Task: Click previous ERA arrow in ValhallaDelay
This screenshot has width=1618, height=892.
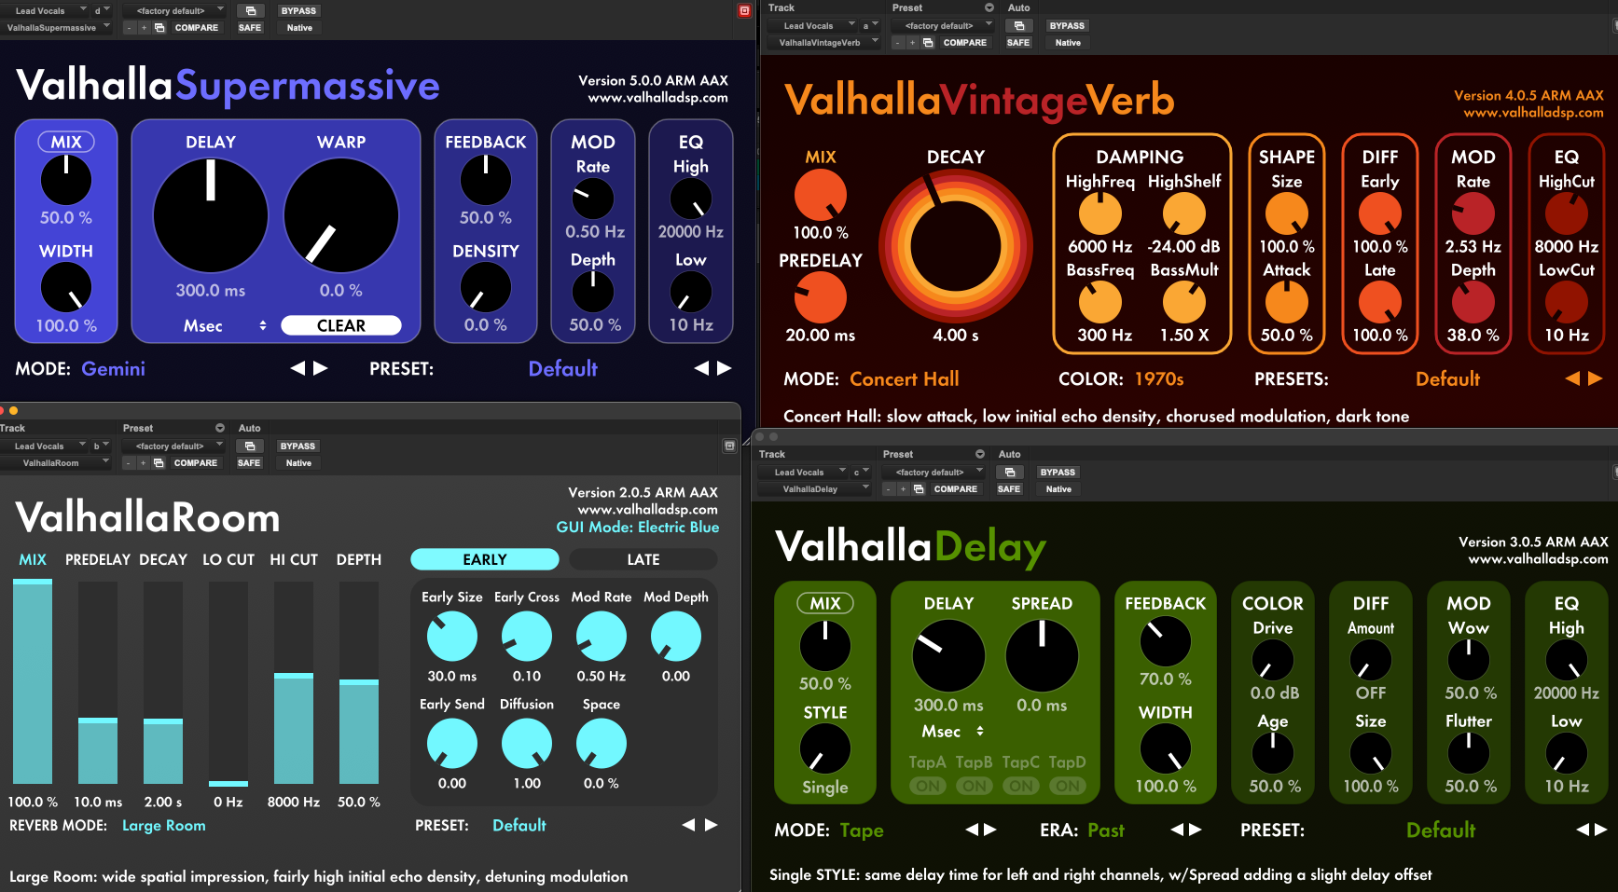Action: (1177, 830)
